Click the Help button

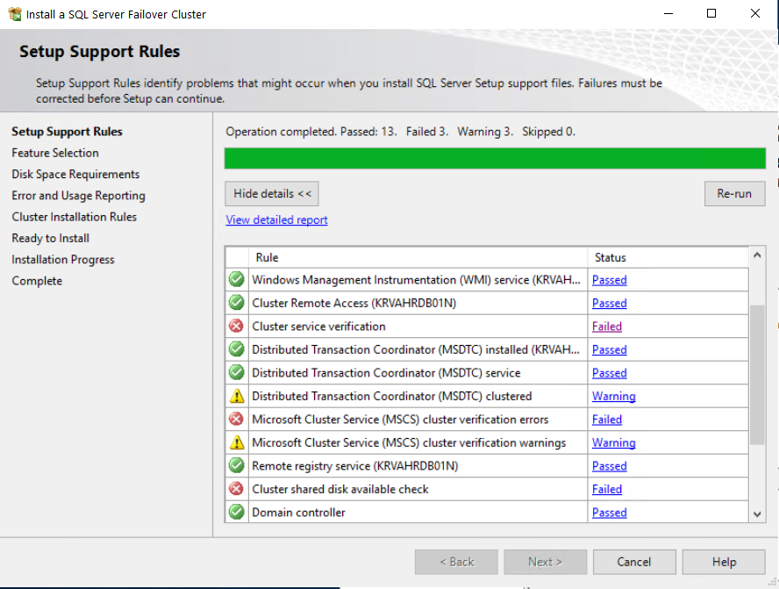pyautogui.click(x=724, y=562)
